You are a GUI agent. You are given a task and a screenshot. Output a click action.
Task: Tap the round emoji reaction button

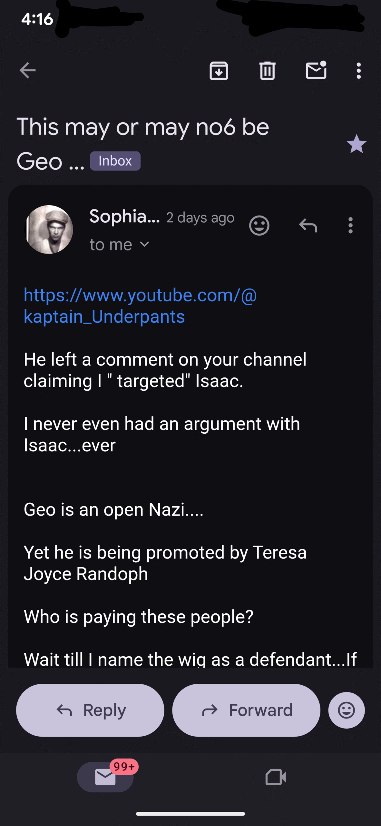347,710
